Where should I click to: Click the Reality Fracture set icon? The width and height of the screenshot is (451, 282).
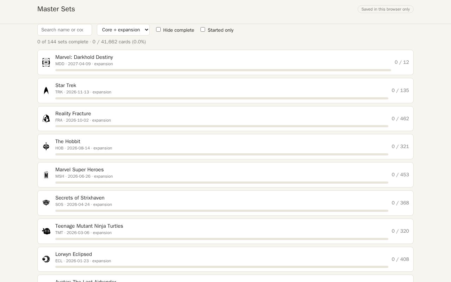pos(46,118)
